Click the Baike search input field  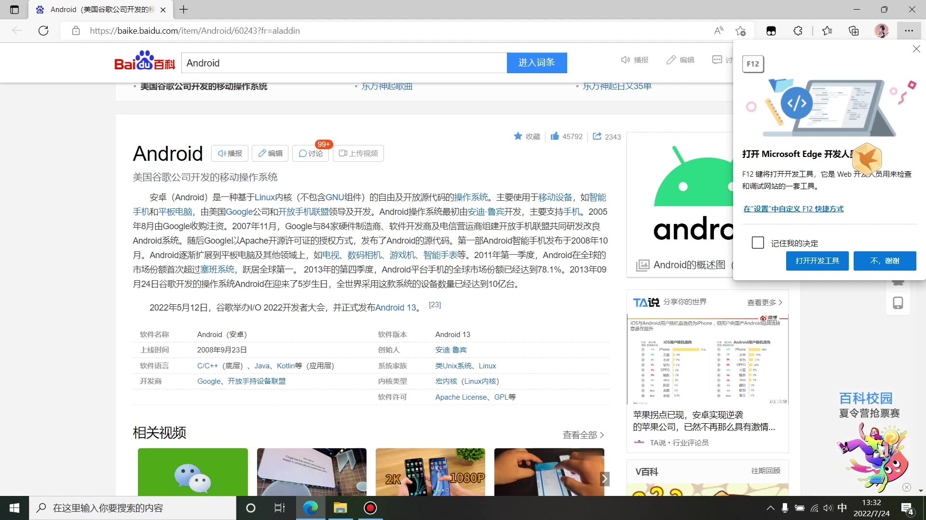pos(344,63)
